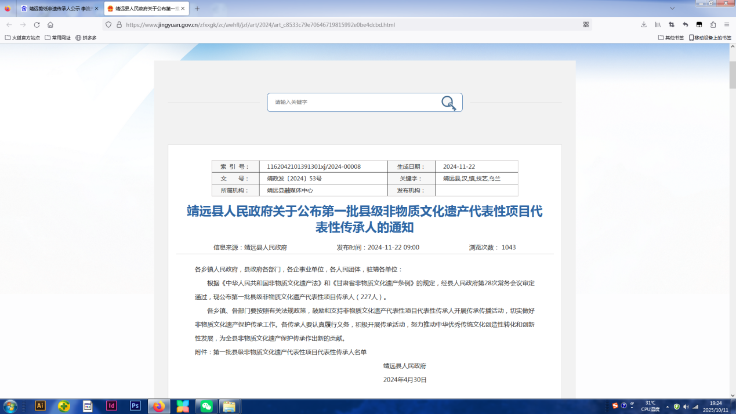Screen dimensions: 736x414
Task: Open a new browser tab
Action: coord(197,9)
